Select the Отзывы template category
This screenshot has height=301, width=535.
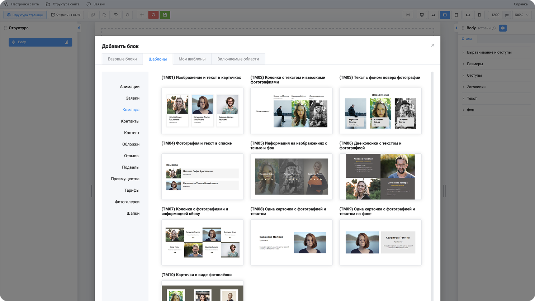[132, 156]
